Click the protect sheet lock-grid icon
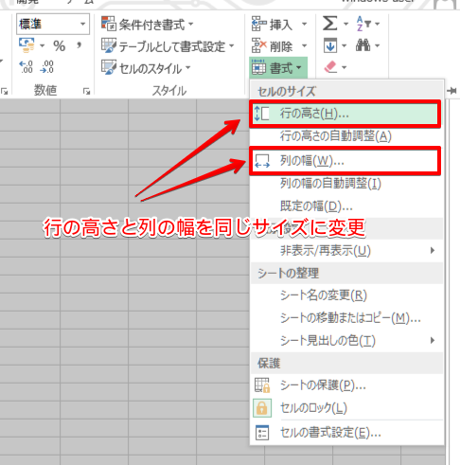The image size is (460, 465). coord(262,385)
